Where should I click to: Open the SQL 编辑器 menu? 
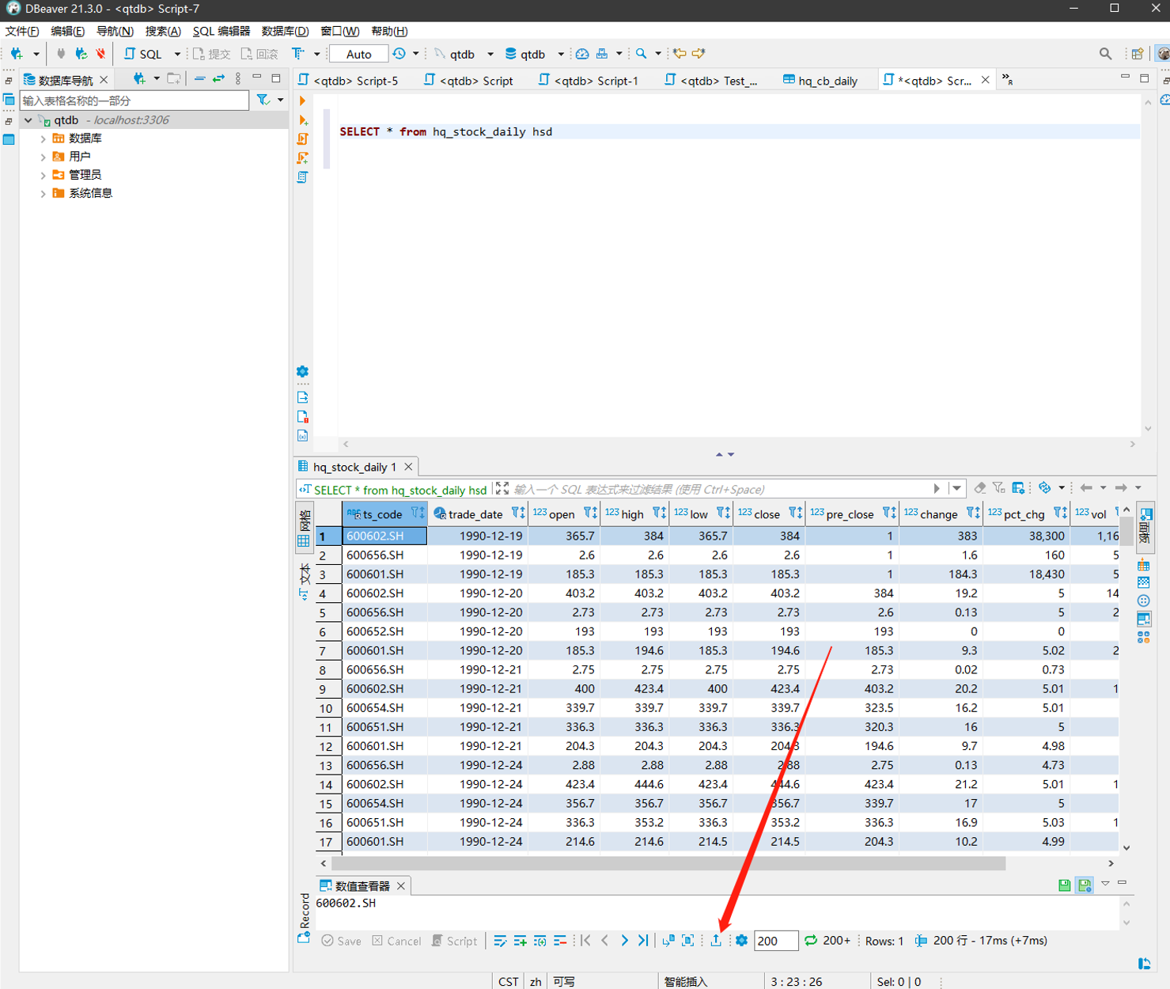221,31
